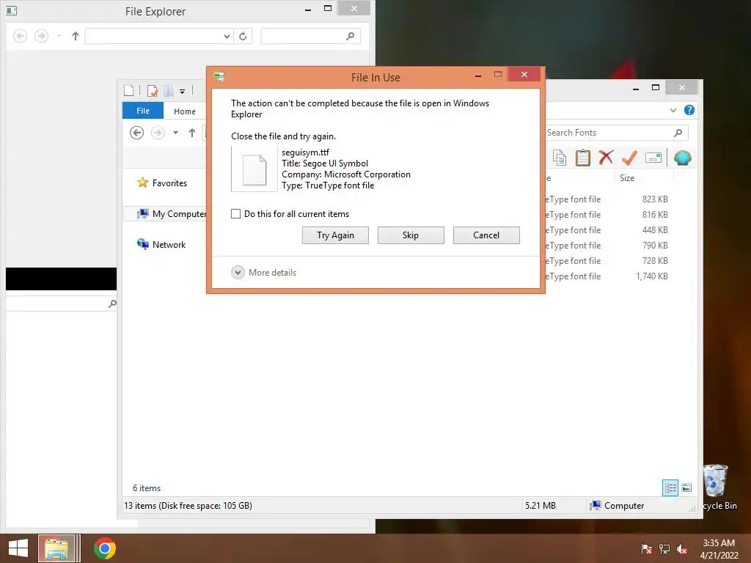The image size is (751, 563).
Task: Click muted volume tray icon
Action: 682,548
